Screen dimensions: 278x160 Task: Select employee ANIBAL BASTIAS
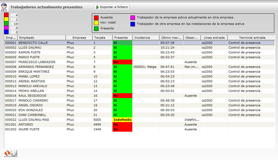point(32,81)
